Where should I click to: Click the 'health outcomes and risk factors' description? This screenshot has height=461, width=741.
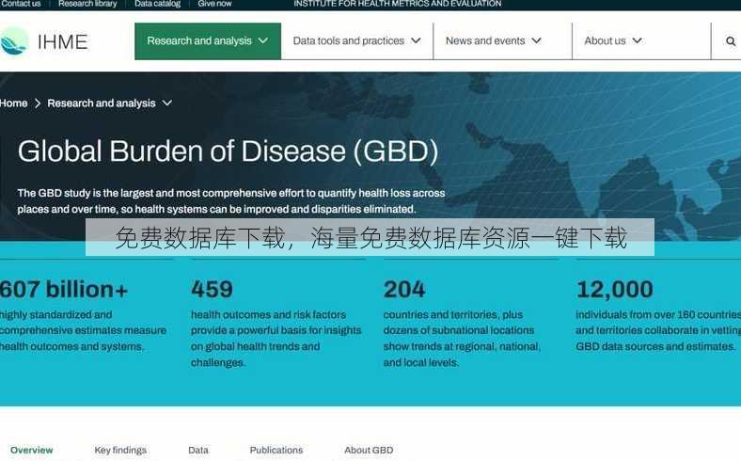[x=268, y=314]
